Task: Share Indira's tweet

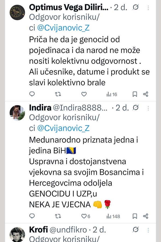Action: click(x=146, y=216)
